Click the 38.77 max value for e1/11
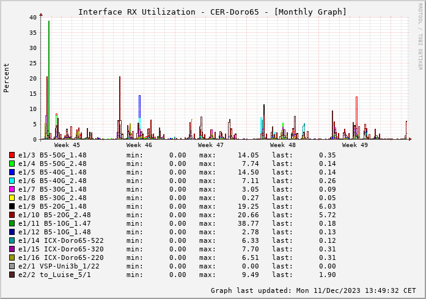 coord(248,223)
